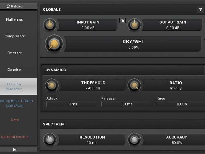
Task: Click the Attack value field 1.0 ms
Action: pos(72,104)
